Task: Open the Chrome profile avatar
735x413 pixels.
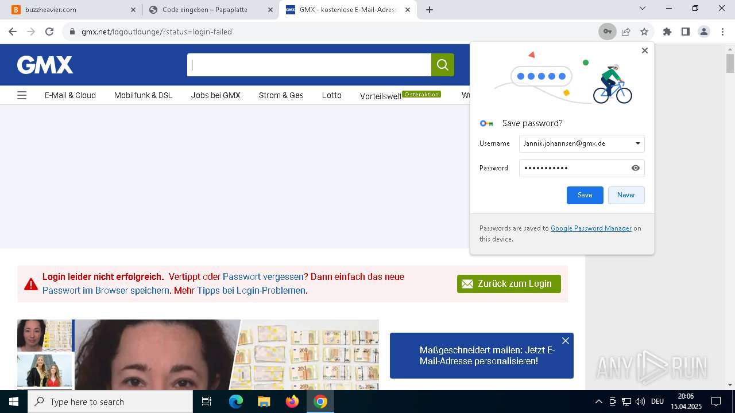Action: (x=703, y=32)
